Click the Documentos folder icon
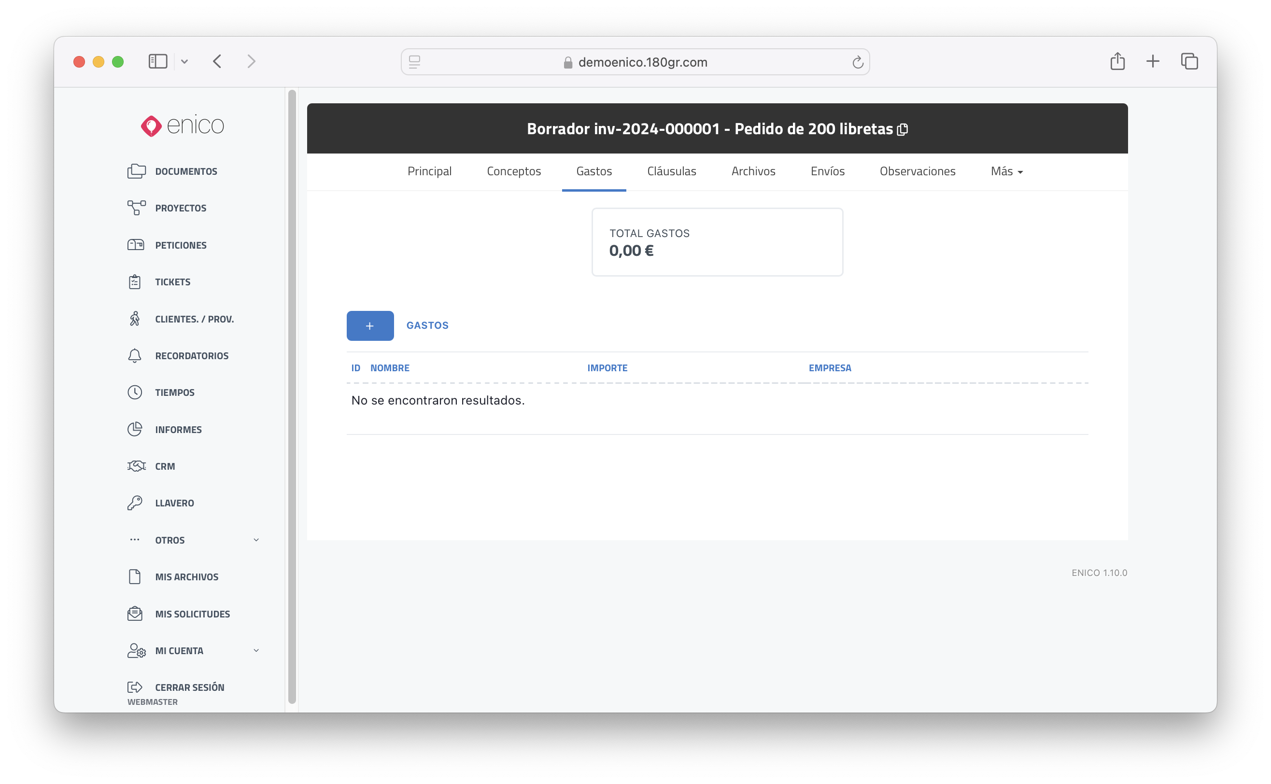Image resolution: width=1271 pixels, height=784 pixels. click(x=136, y=171)
